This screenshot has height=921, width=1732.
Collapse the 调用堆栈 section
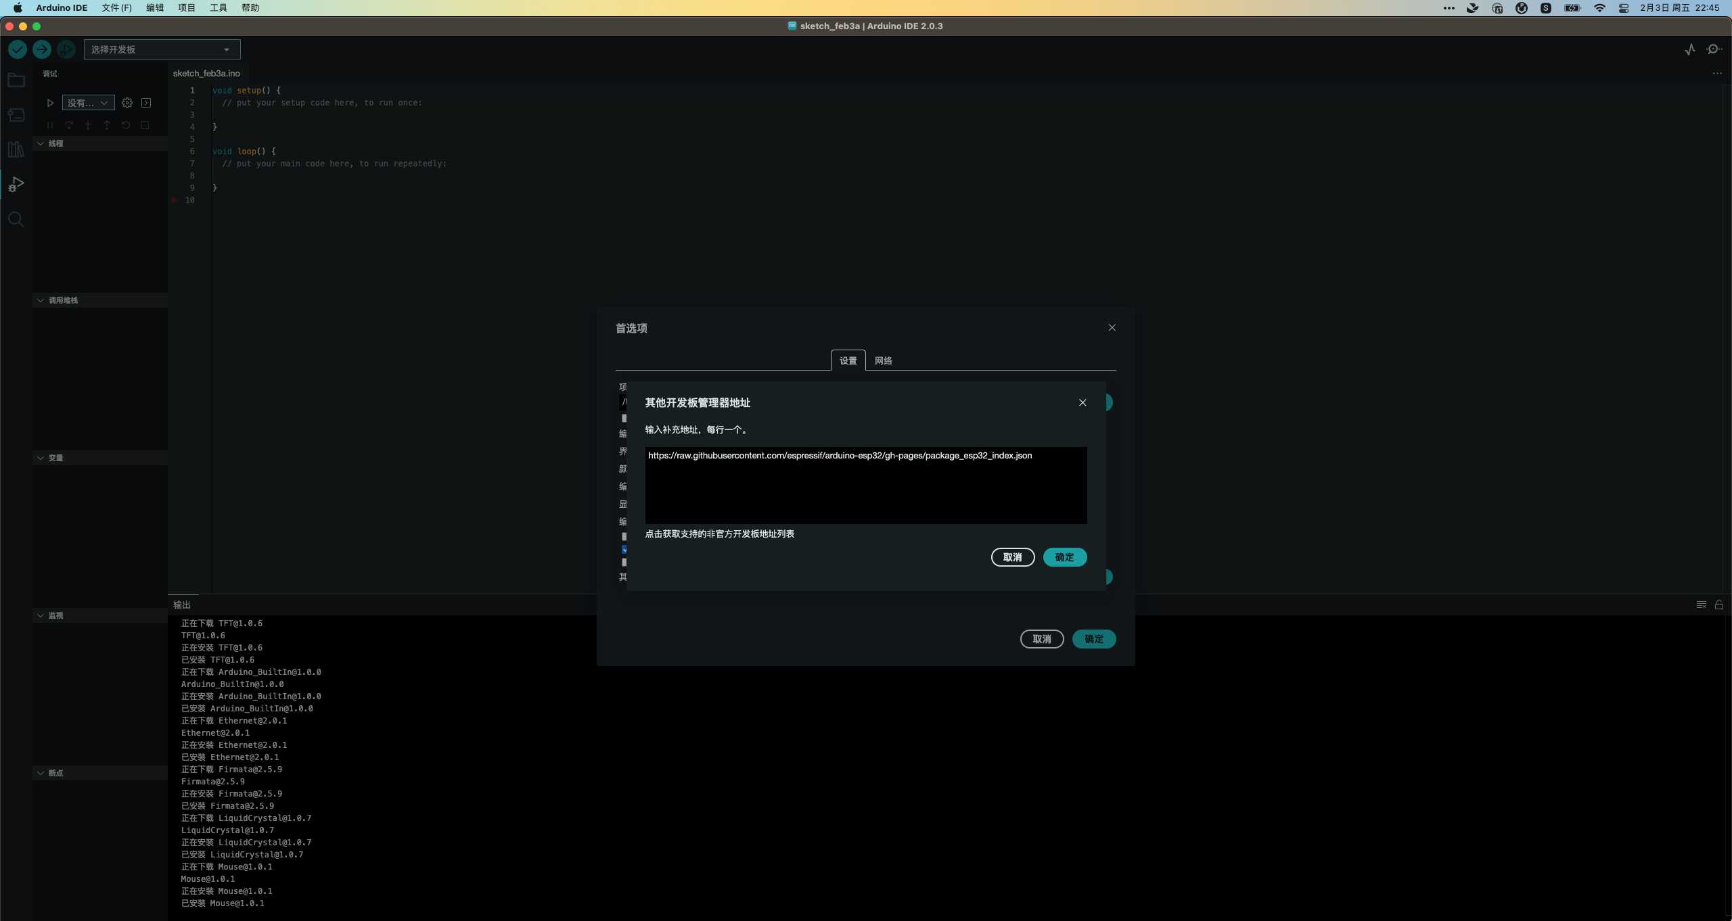coord(100,300)
